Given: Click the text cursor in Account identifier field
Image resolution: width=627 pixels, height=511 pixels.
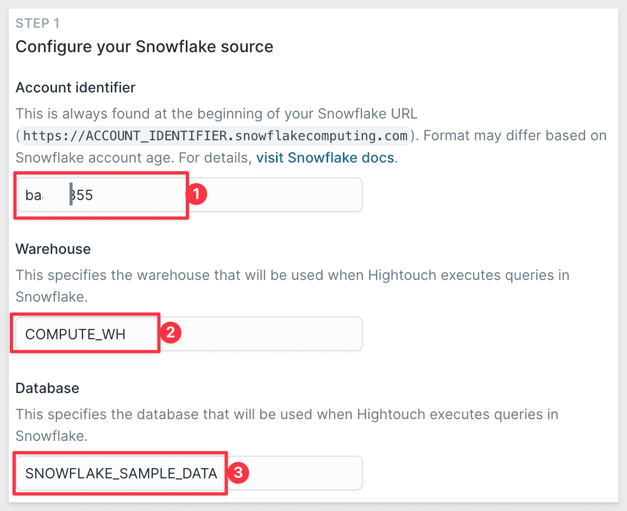Looking at the screenshot, I should (x=71, y=195).
